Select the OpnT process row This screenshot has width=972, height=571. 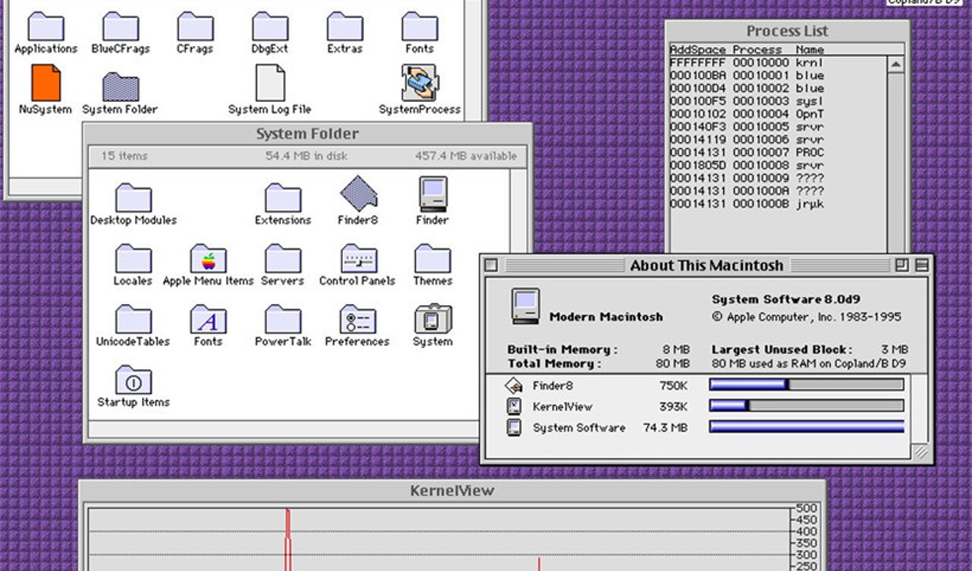(778, 114)
